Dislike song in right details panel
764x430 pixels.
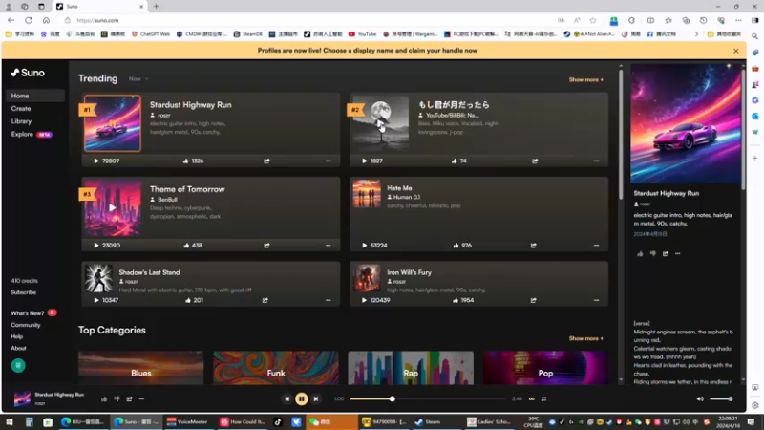pos(652,253)
